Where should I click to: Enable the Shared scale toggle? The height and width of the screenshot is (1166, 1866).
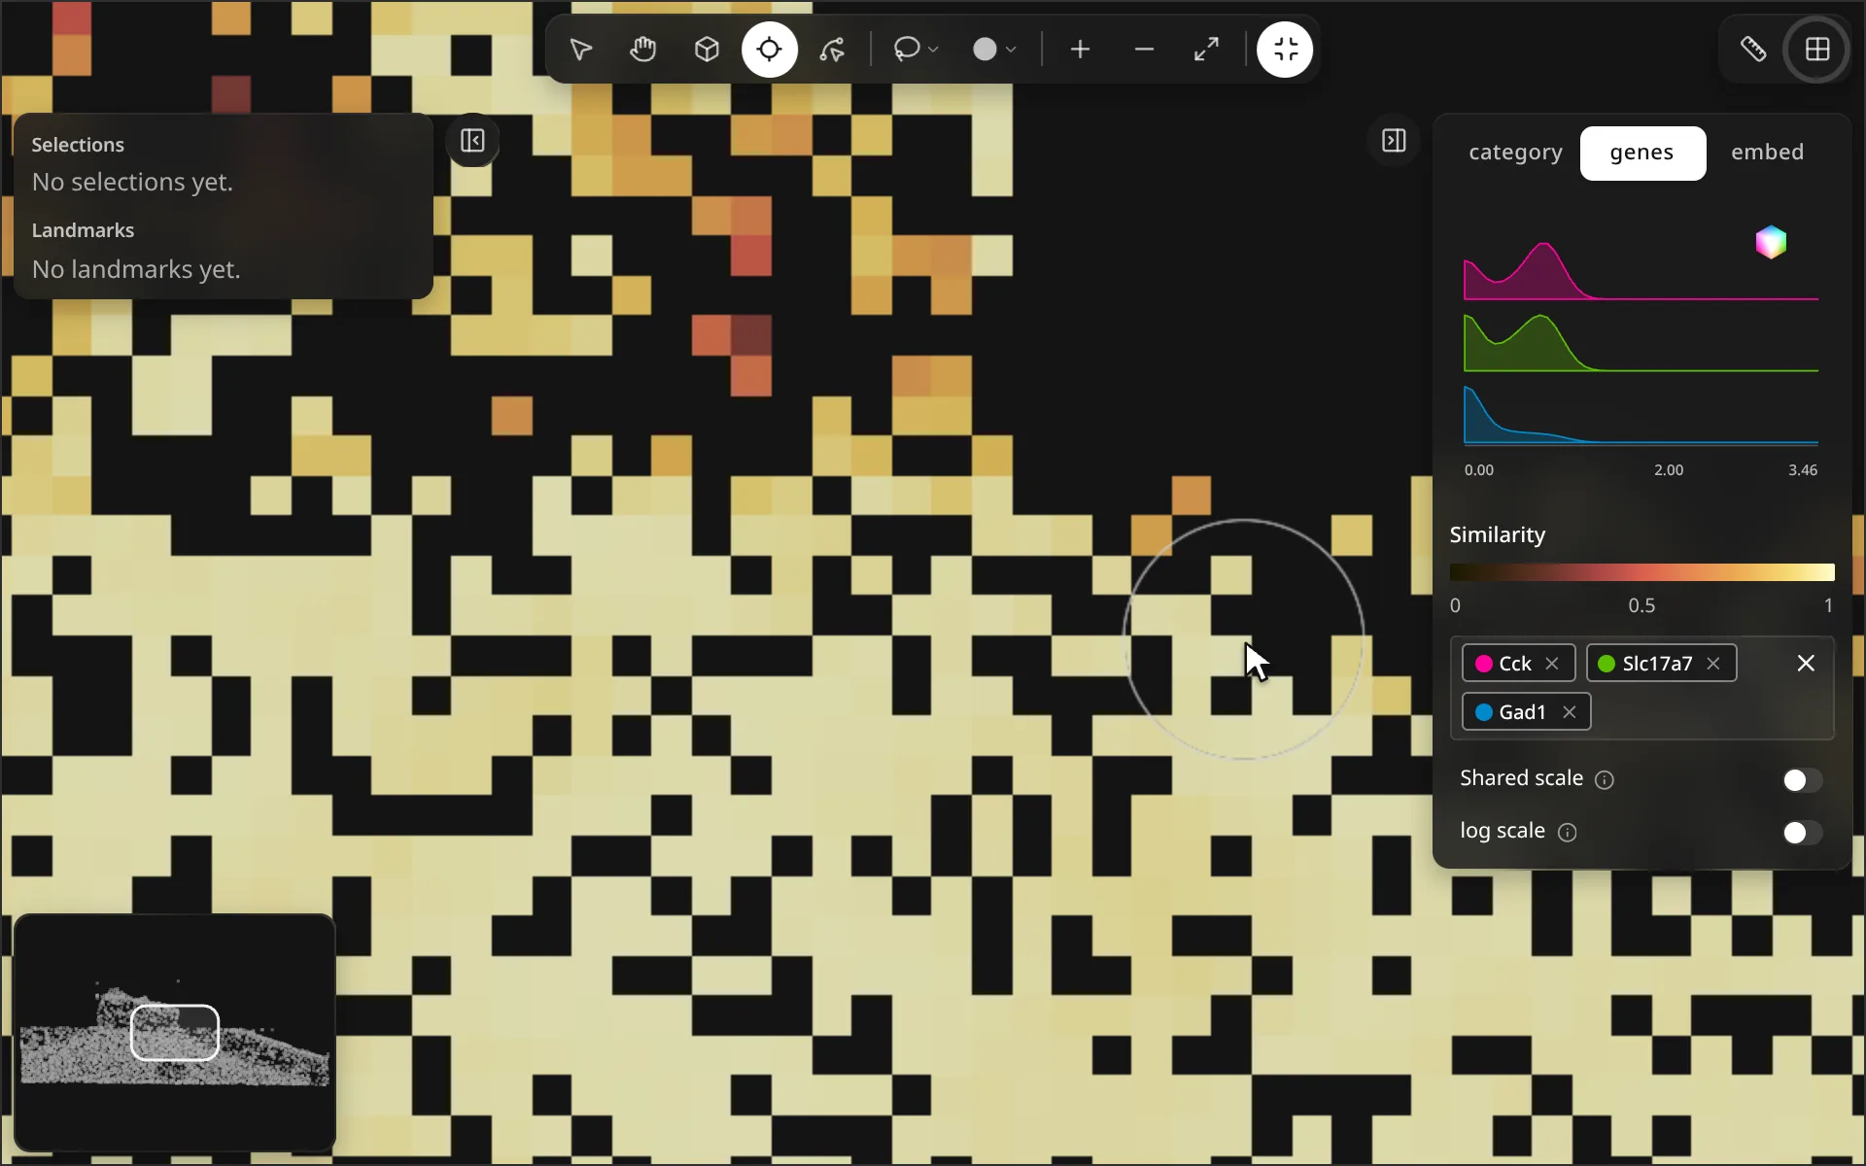(x=1802, y=780)
